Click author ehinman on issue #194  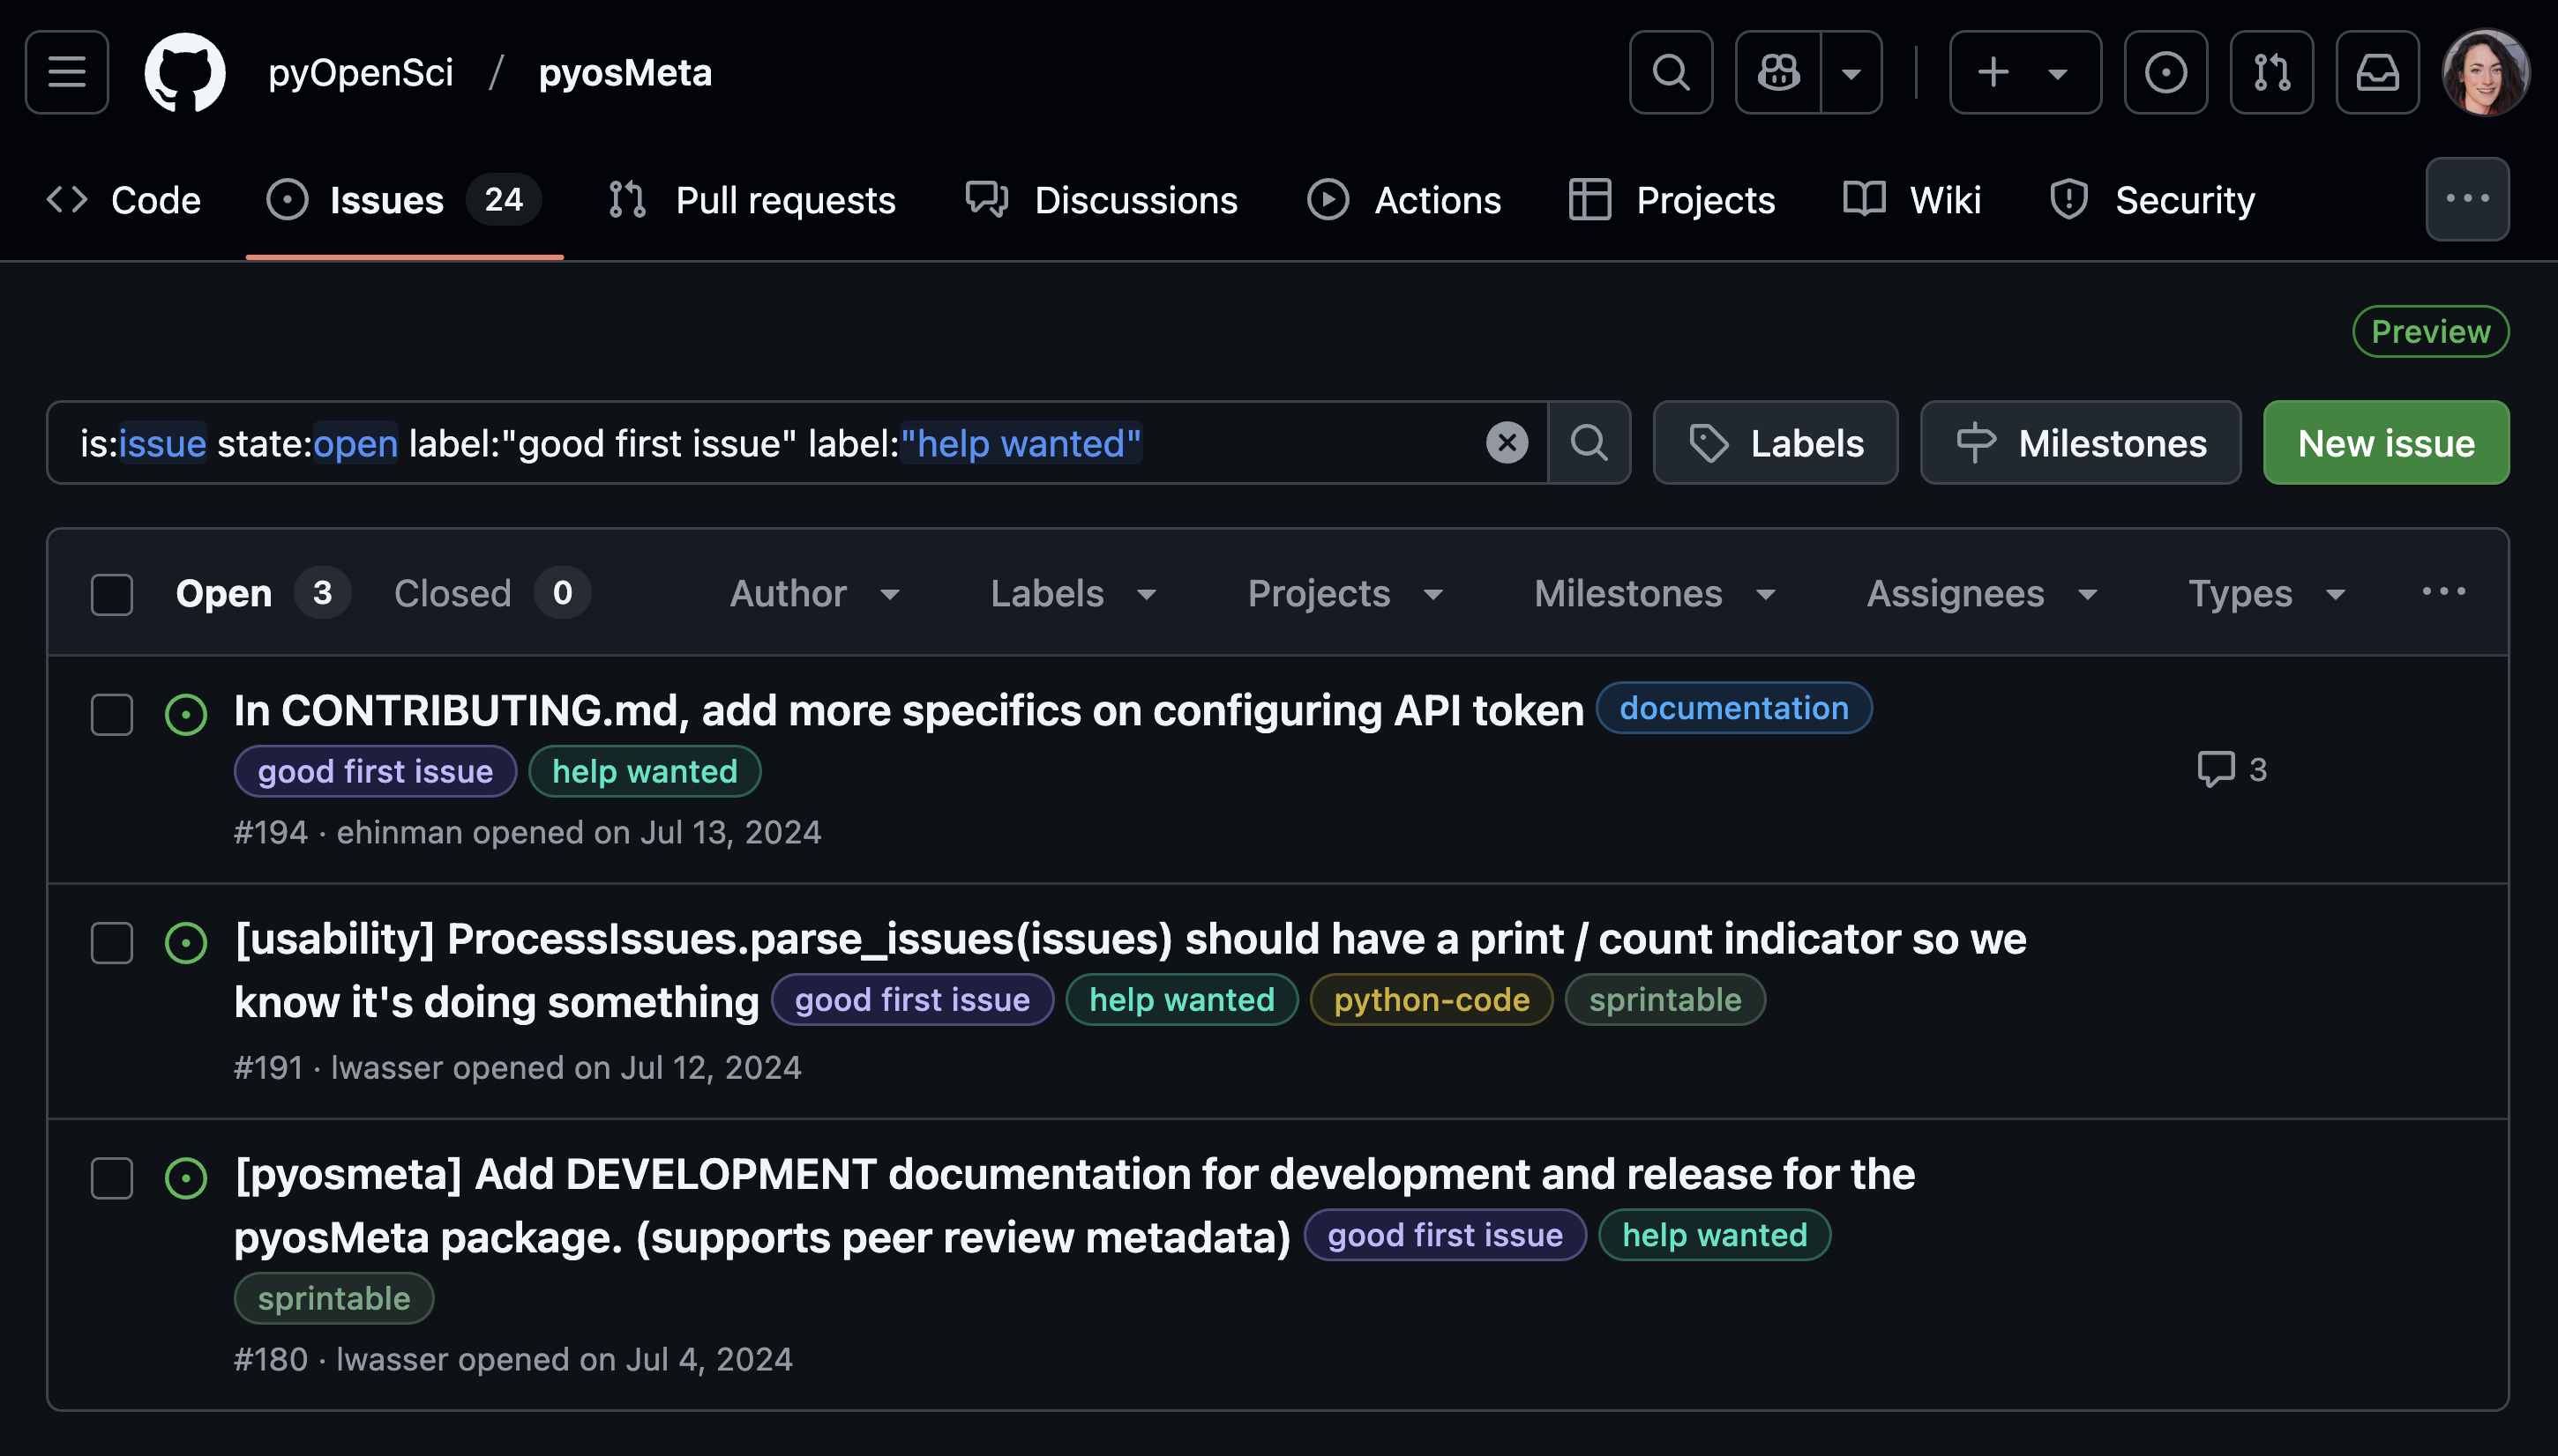coord(400,832)
